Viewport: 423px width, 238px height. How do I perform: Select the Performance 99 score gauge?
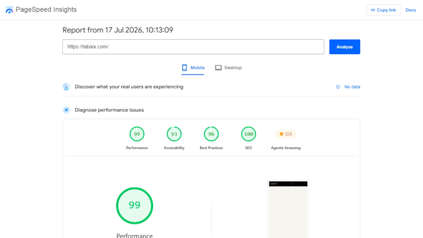(x=137, y=134)
